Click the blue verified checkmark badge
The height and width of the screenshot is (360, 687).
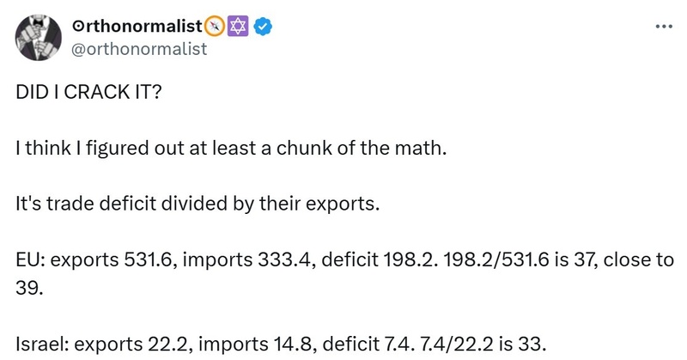(264, 27)
